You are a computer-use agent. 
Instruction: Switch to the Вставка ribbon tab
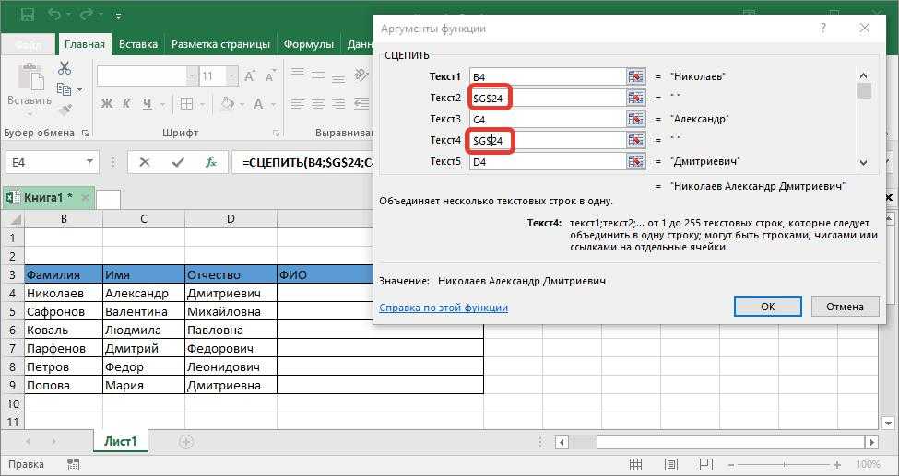[138, 43]
